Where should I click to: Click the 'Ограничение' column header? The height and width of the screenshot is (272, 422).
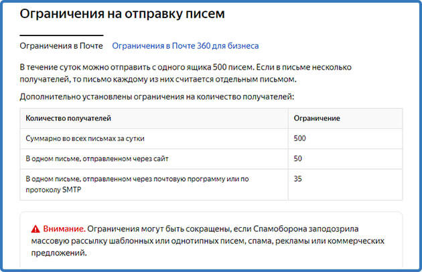pyautogui.click(x=317, y=118)
